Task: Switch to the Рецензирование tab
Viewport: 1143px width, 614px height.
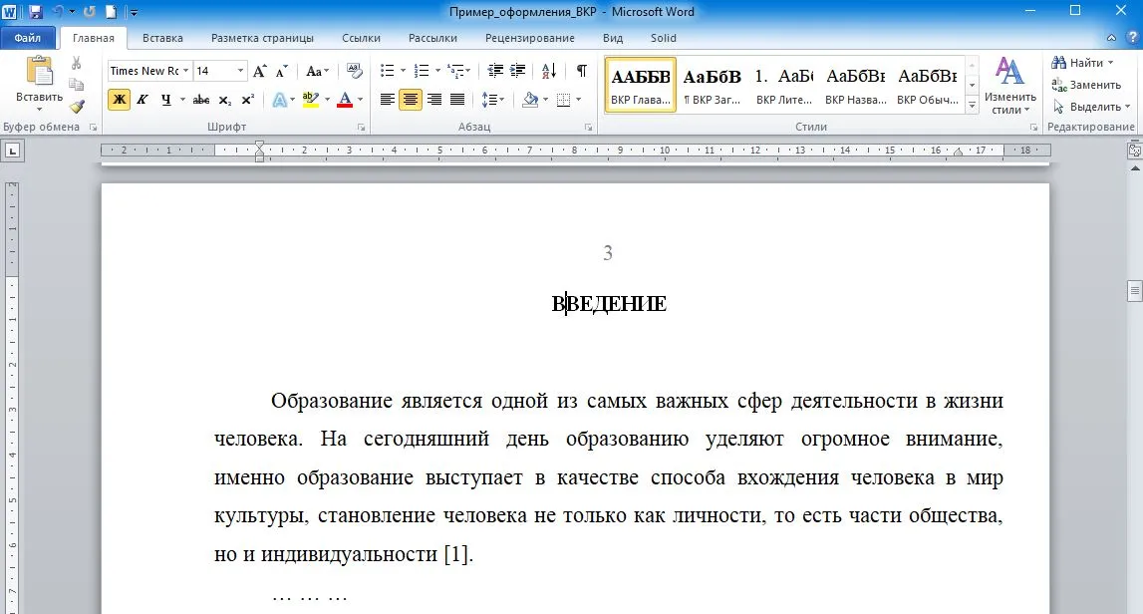Action: pyautogui.click(x=530, y=38)
